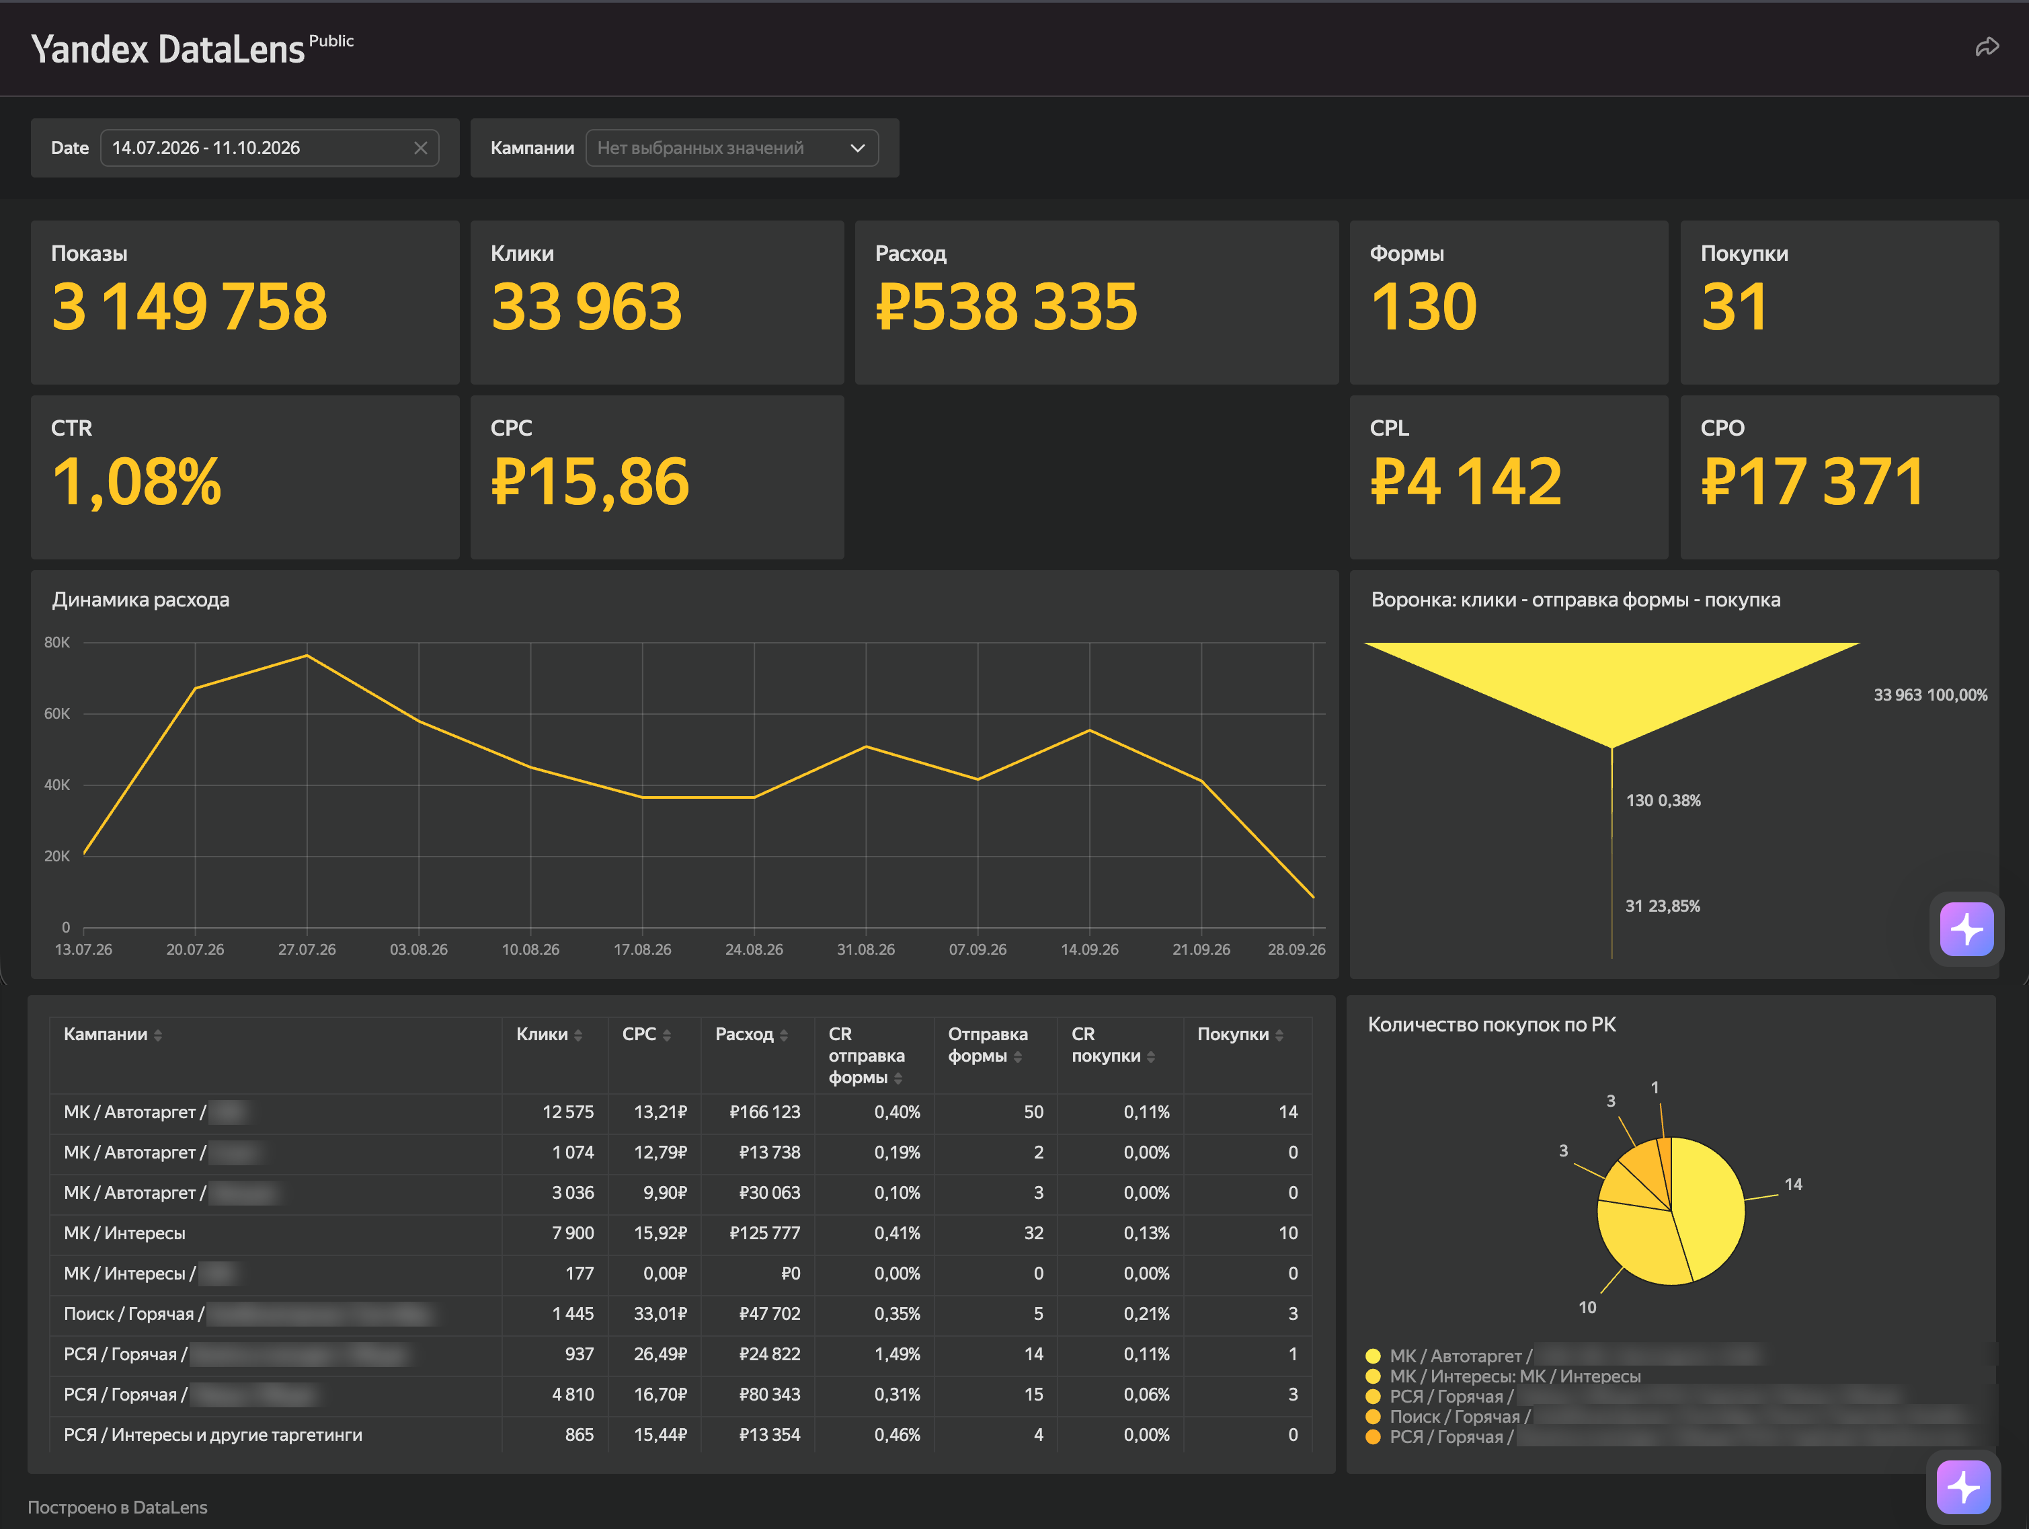The height and width of the screenshot is (1529, 2029).
Task: Sort the table by Покупки column
Action: (1240, 1035)
